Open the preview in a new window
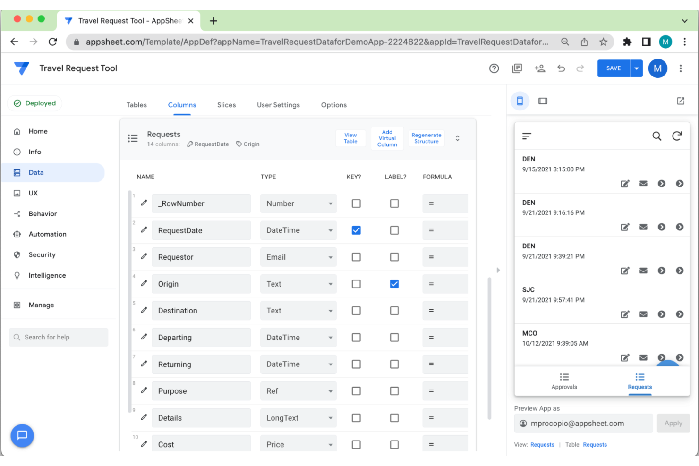This screenshot has width=699, height=466. [x=680, y=101]
